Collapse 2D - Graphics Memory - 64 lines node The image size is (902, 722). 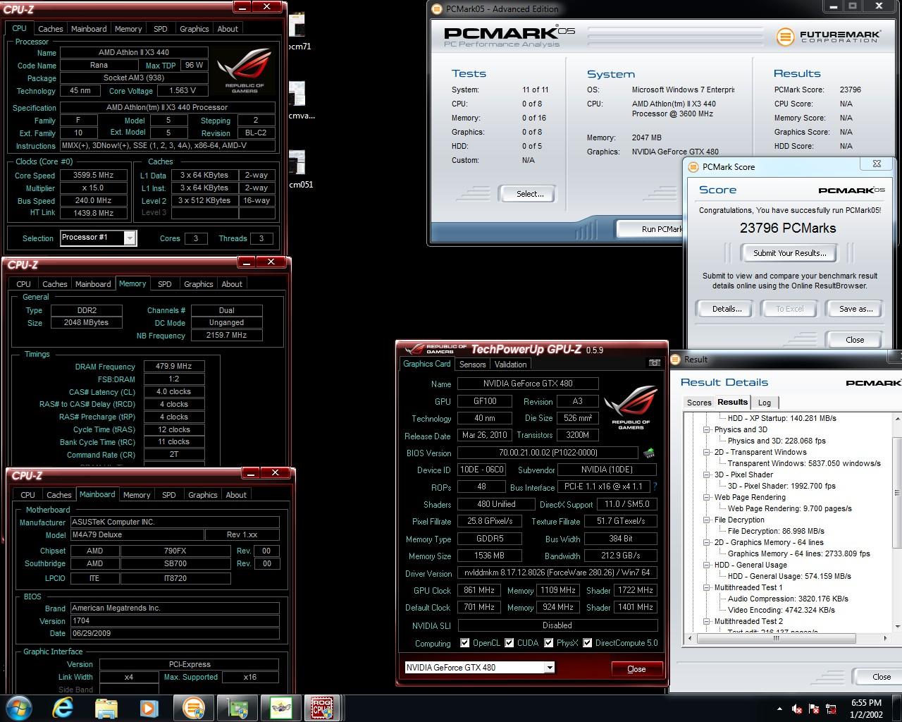[707, 542]
